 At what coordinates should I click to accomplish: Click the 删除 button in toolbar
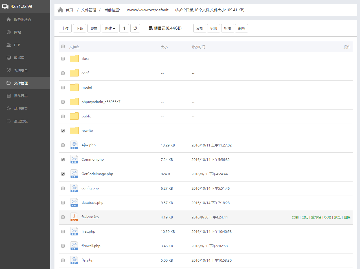tap(241, 28)
